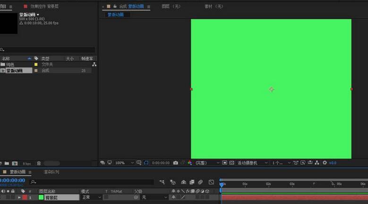Click the primary viewer monitor icon
This screenshot has height=204, width=368.
point(110,163)
